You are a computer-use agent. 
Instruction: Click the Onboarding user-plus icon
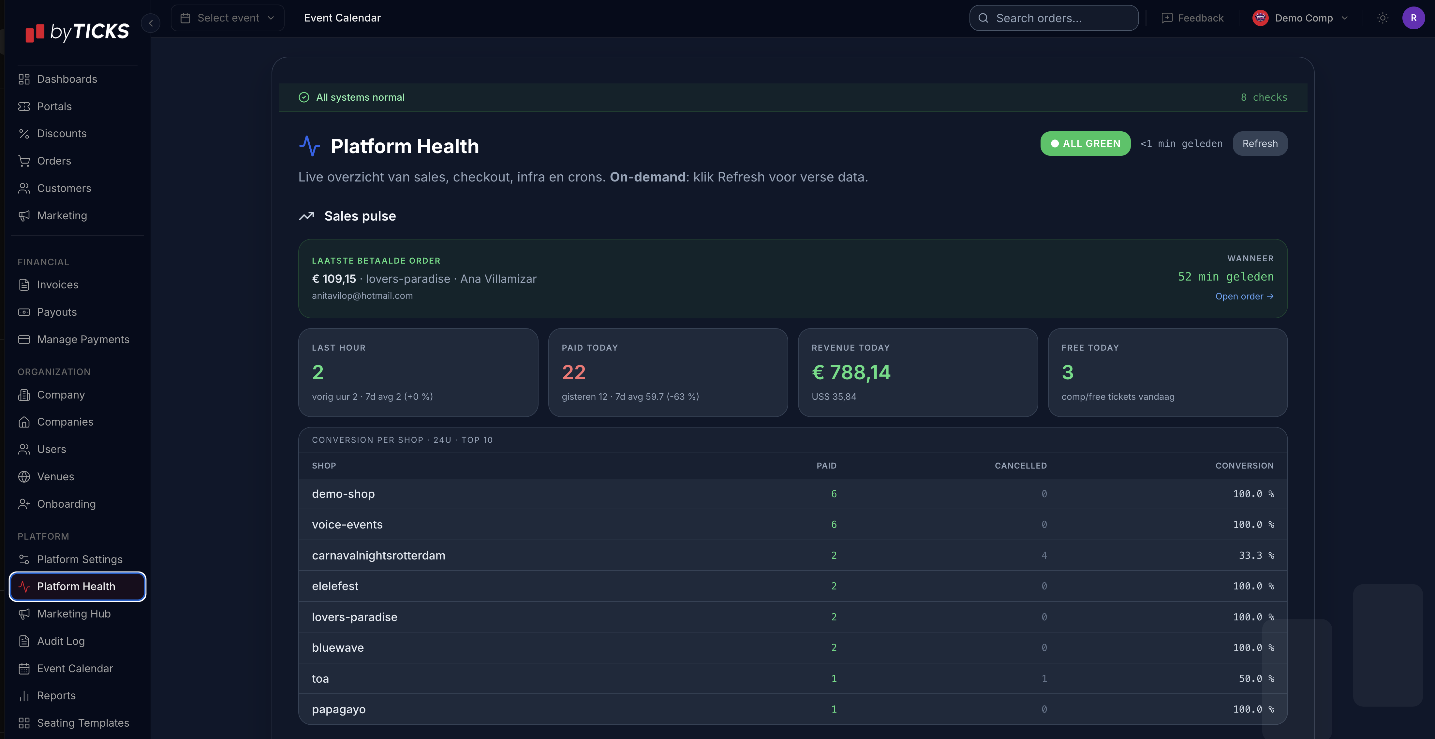coord(24,504)
